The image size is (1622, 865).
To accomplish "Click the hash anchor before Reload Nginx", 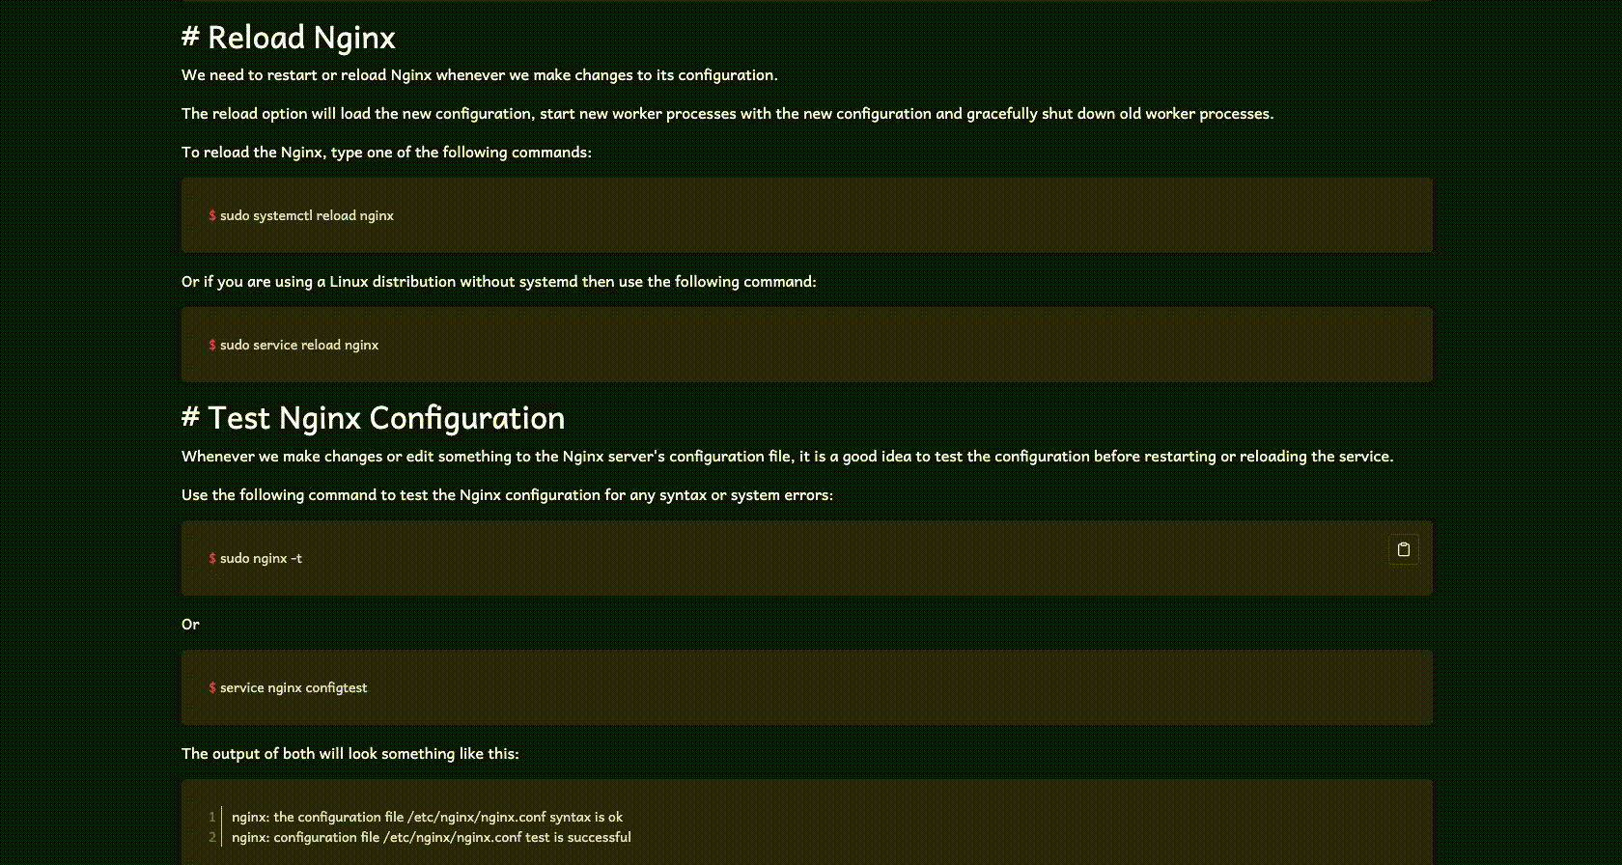I will [x=190, y=38].
